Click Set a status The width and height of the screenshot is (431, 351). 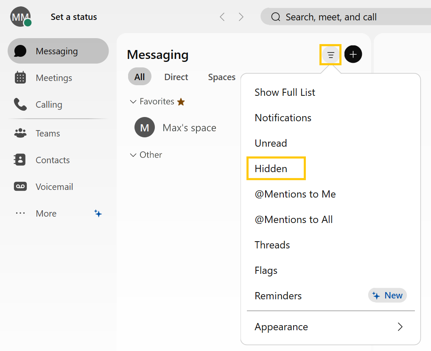pyautogui.click(x=74, y=17)
